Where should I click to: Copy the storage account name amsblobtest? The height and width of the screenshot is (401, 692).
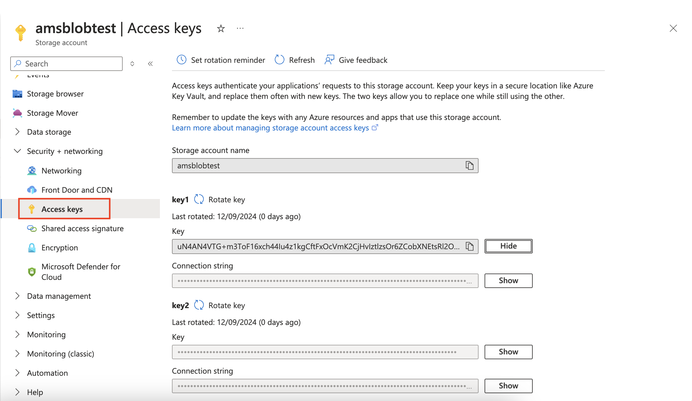[x=470, y=166]
